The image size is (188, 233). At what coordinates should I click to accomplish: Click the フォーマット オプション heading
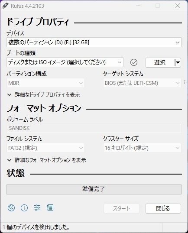click(x=44, y=108)
